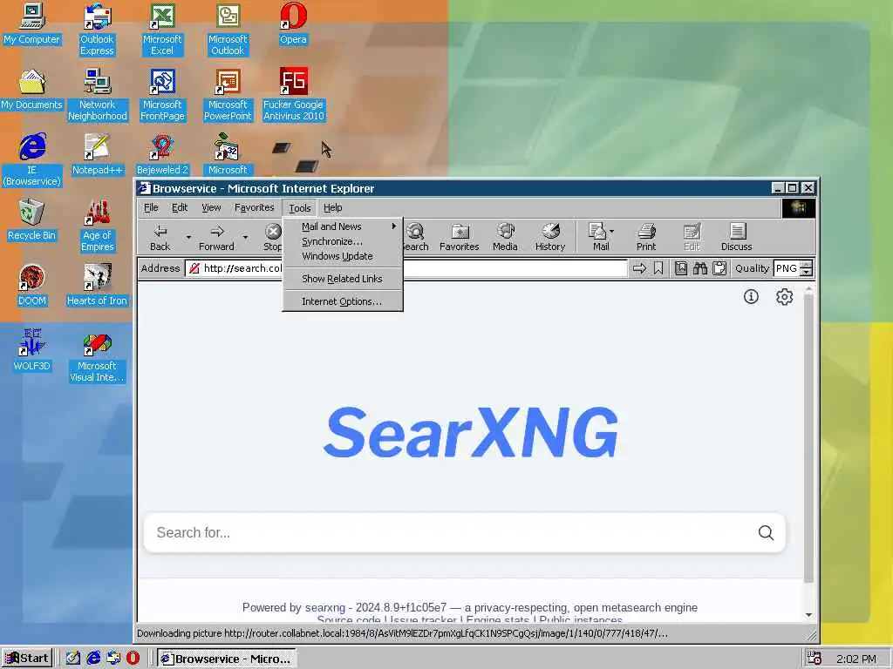The width and height of the screenshot is (893, 669).
Task: Expand the Back button history dropdown arrow
Action: [x=188, y=237]
